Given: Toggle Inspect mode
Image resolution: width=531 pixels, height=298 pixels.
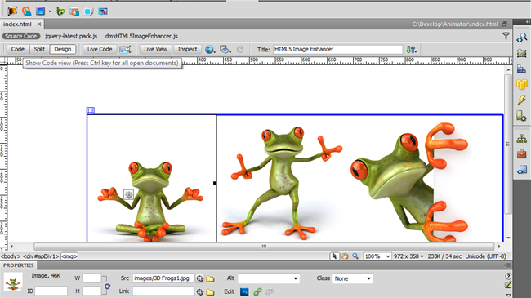Looking at the screenshot, I should [x=188, y=49].
